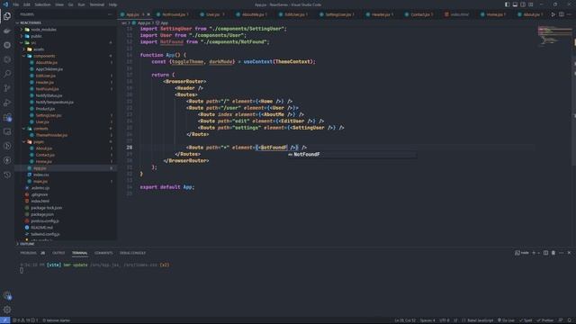Open the Selection menu
Screen dimensions: 576x324
click(42, 4)
